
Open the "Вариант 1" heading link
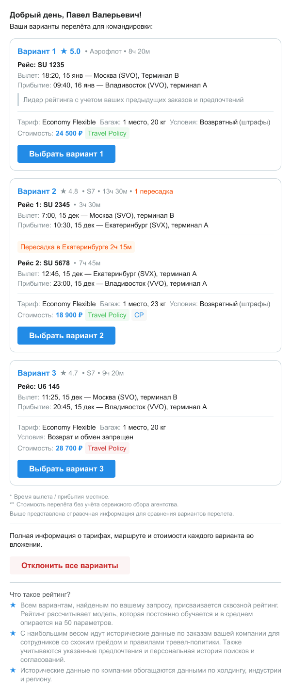(x=37, y=51)
